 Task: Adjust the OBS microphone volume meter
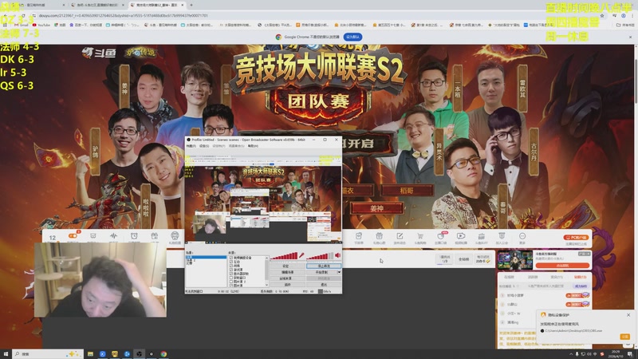tap(284, 255)
